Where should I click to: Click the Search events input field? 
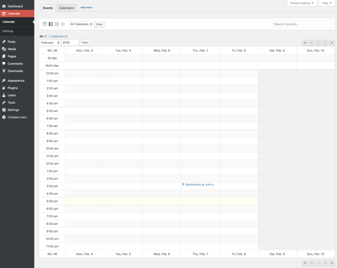302,24
